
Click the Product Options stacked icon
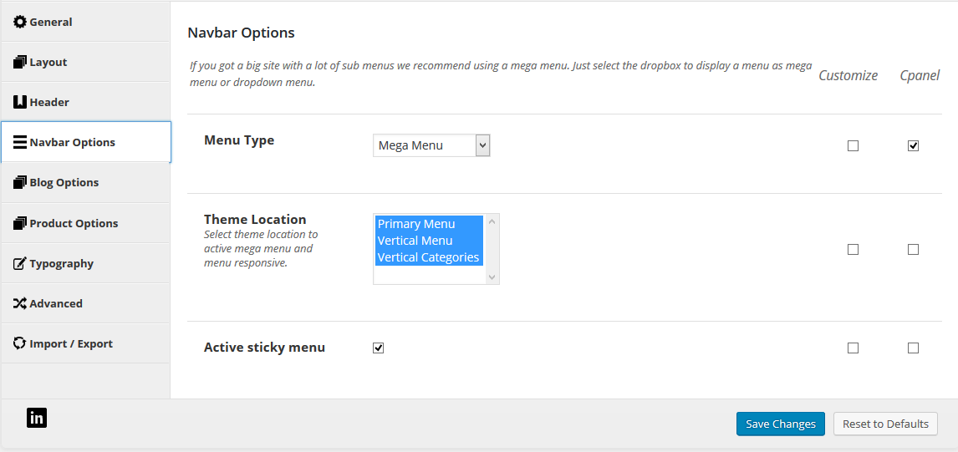[x=20, y=223]
